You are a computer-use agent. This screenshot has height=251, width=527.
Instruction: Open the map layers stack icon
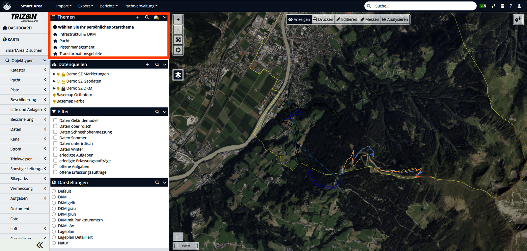click(x=178, y=75)
